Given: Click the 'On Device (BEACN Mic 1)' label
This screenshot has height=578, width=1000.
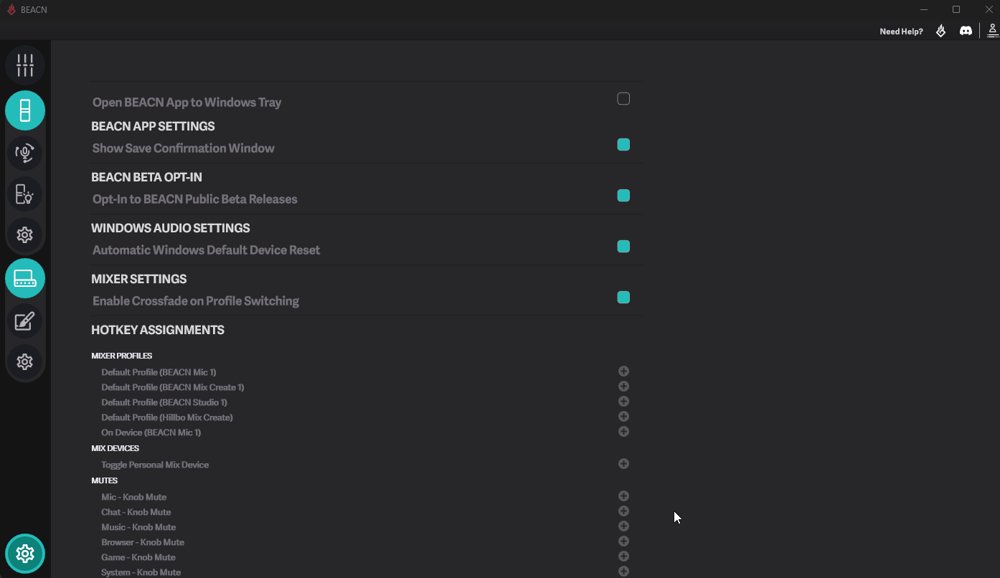Looking at the screenshot, I should click(151, 432).
